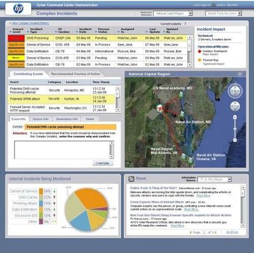The width and height of the screenshot is (254, 253).
Task: Click the Naval Air Station Oceana marker
Action: pyautogui.click(x=190, y=160)
